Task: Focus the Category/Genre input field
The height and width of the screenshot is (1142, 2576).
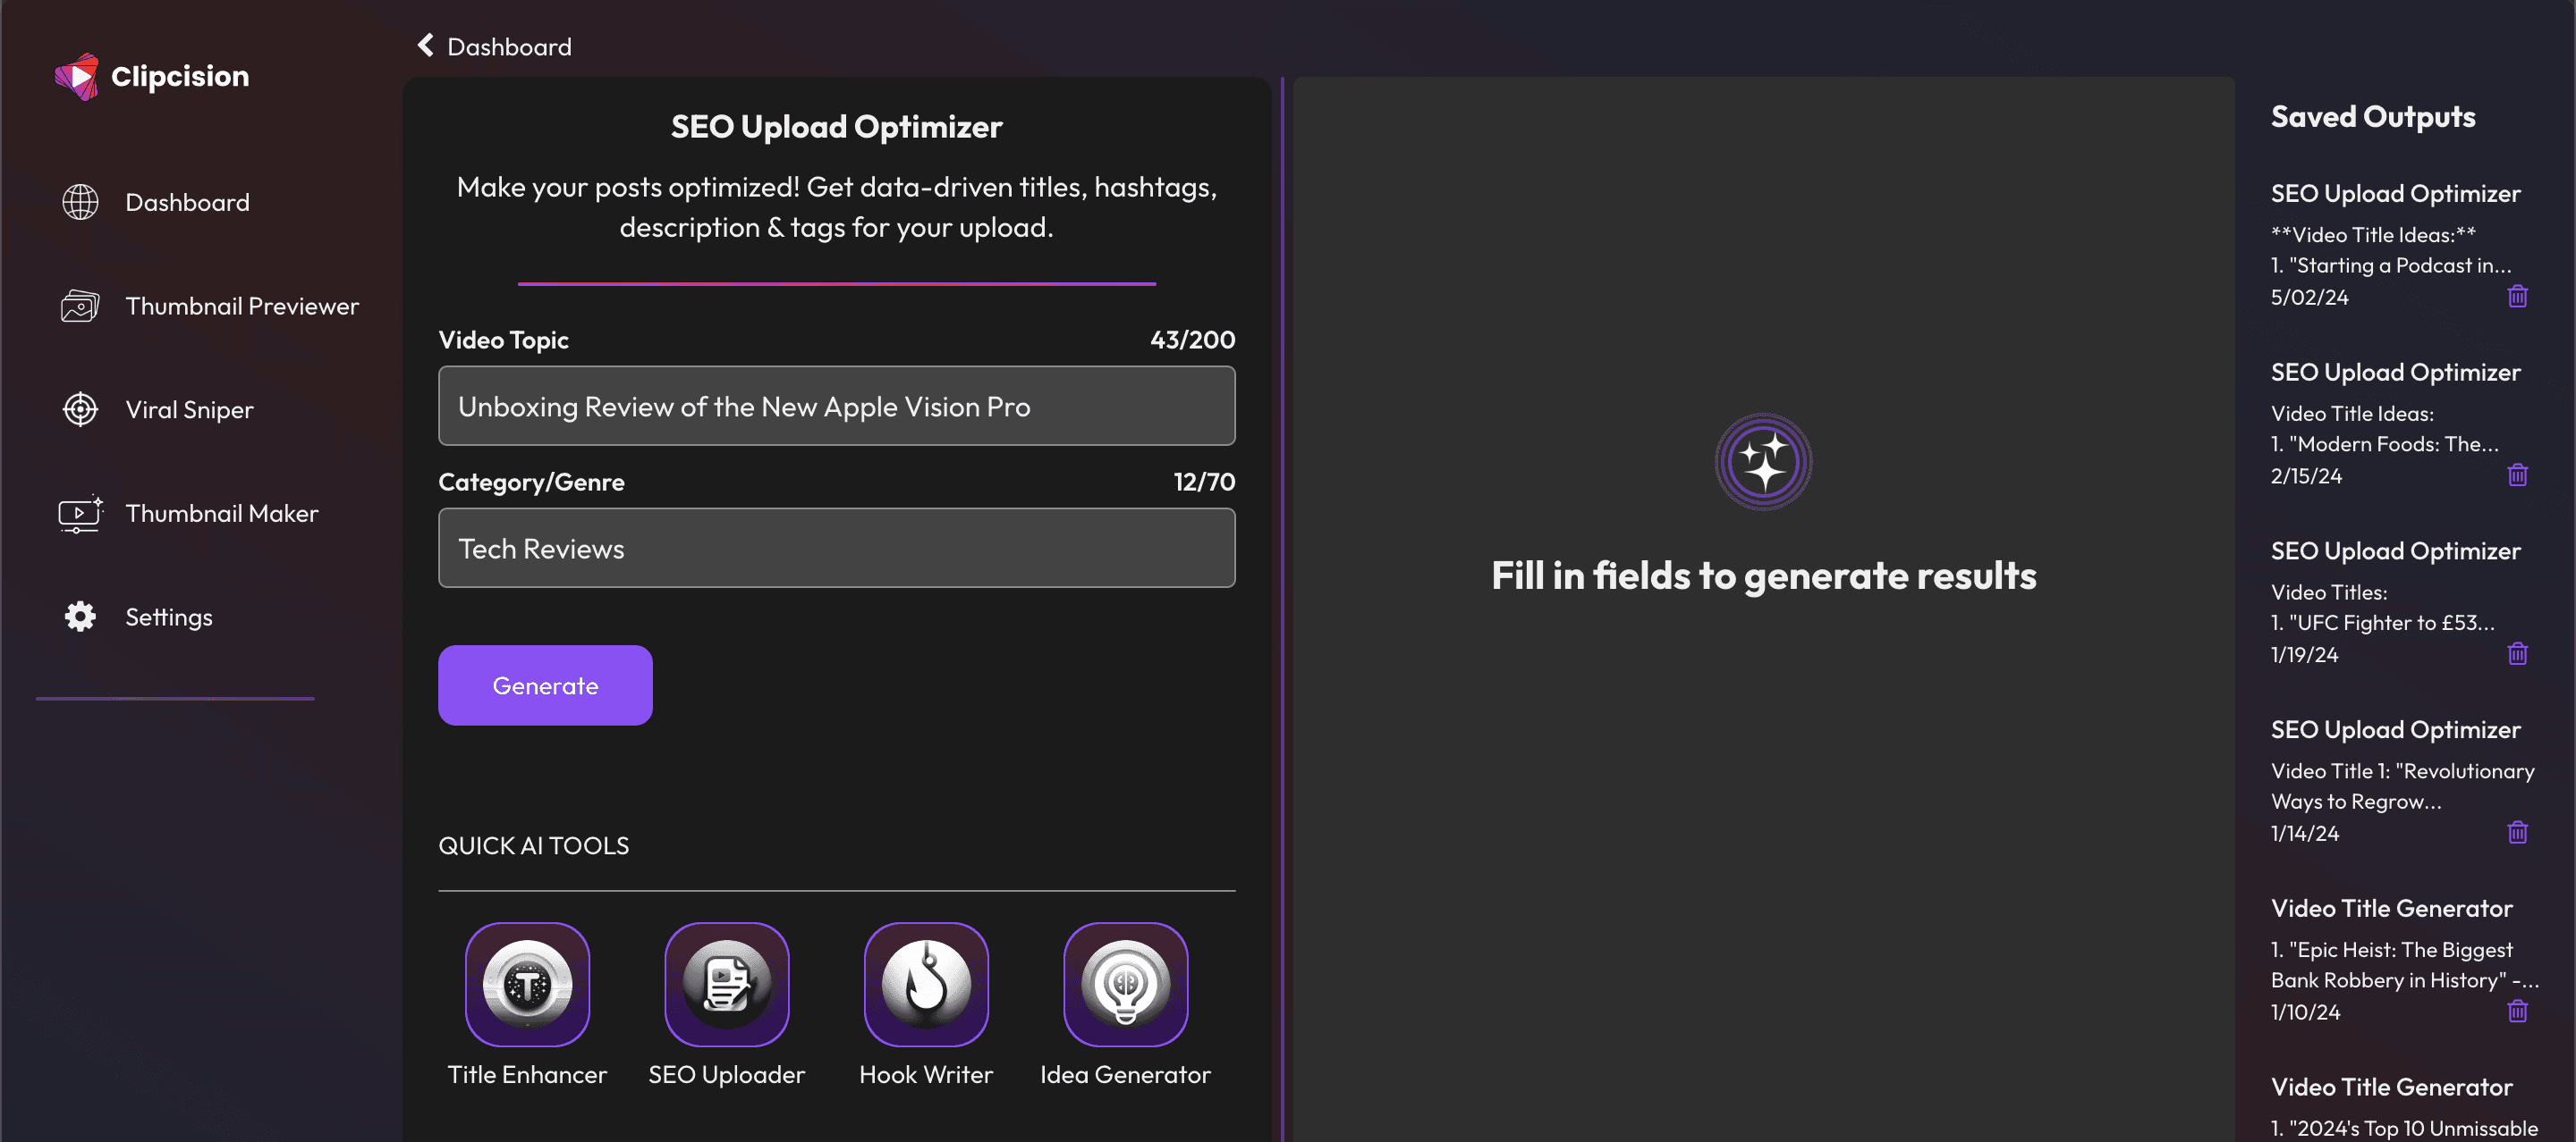Action: tap(836, 549)
